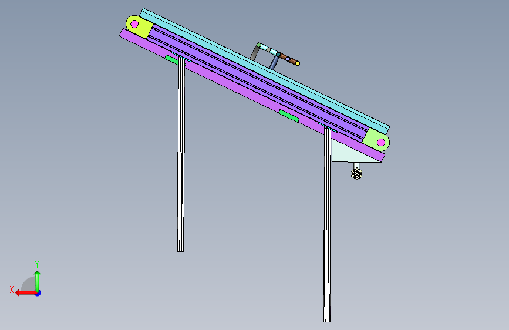Viewport: 509px width, 330px height.
Task: Select the gray strut supporting the handle
Action: click(x=254, y=53)
